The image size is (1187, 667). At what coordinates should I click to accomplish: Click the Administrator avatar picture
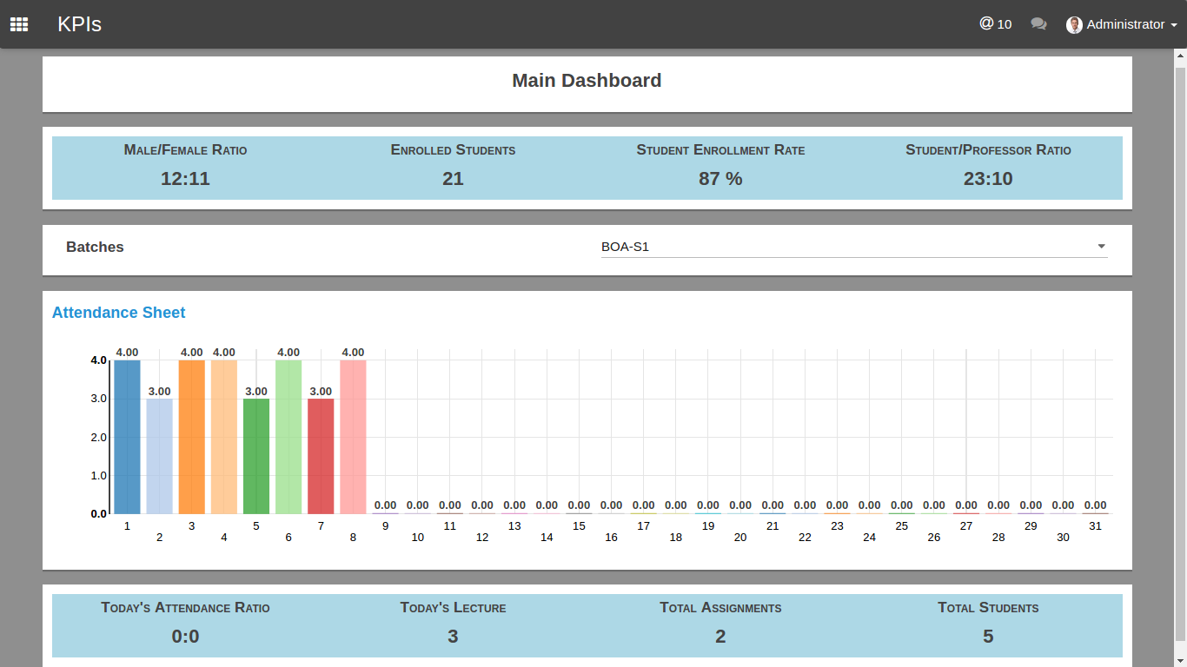point(1075,25)
